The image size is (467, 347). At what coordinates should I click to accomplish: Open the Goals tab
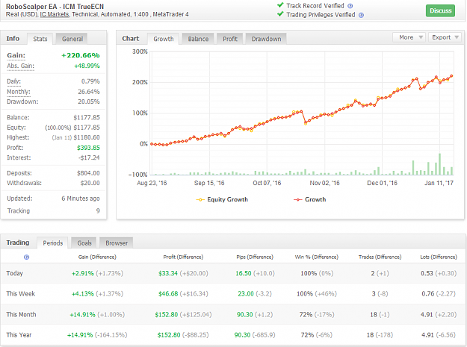point(84,243)
